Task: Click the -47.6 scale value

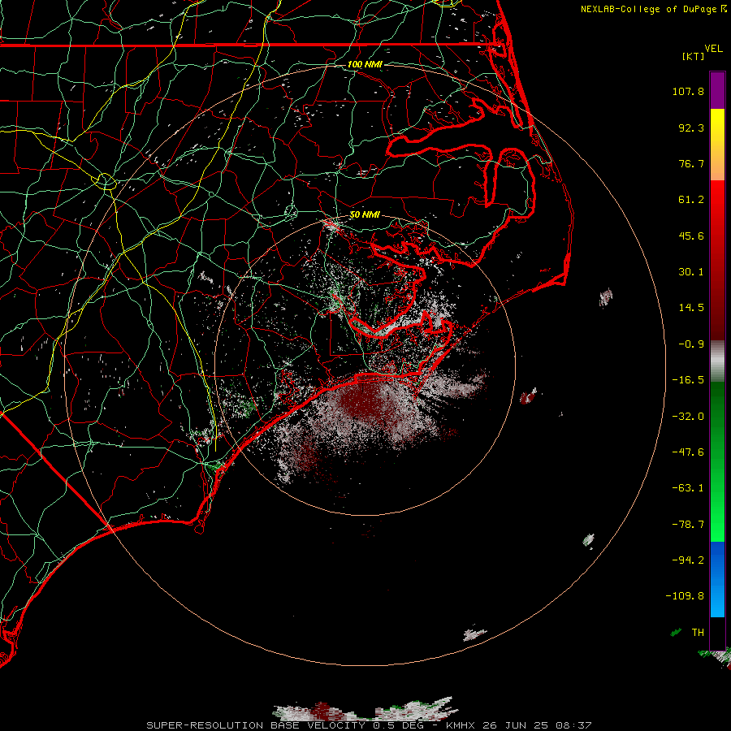Action: tap(688, 452)
